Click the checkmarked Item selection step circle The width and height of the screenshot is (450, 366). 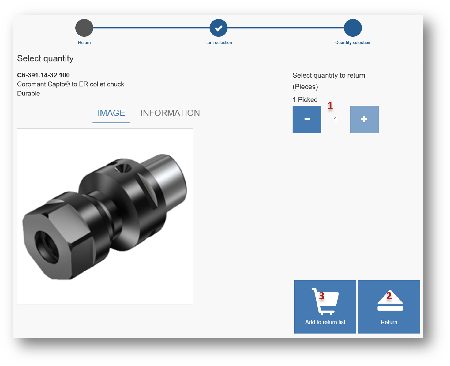pos(218,28)
